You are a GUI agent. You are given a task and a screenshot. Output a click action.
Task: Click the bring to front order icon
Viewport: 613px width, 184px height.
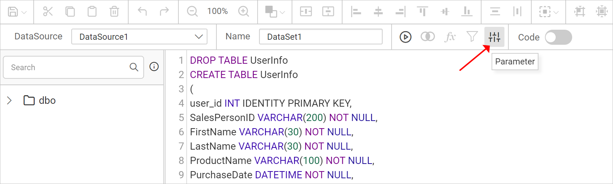pyautogui.click(x=271, y=11)
